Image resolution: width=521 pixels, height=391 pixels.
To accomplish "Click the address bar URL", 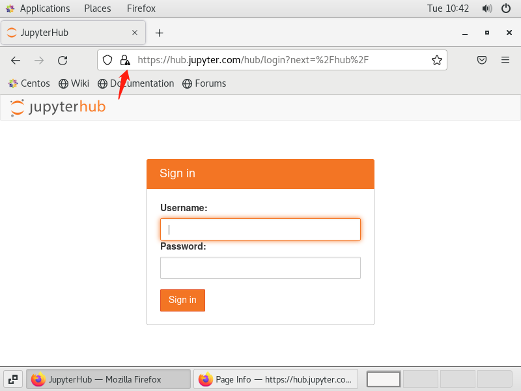I will (x=253, y=60).
